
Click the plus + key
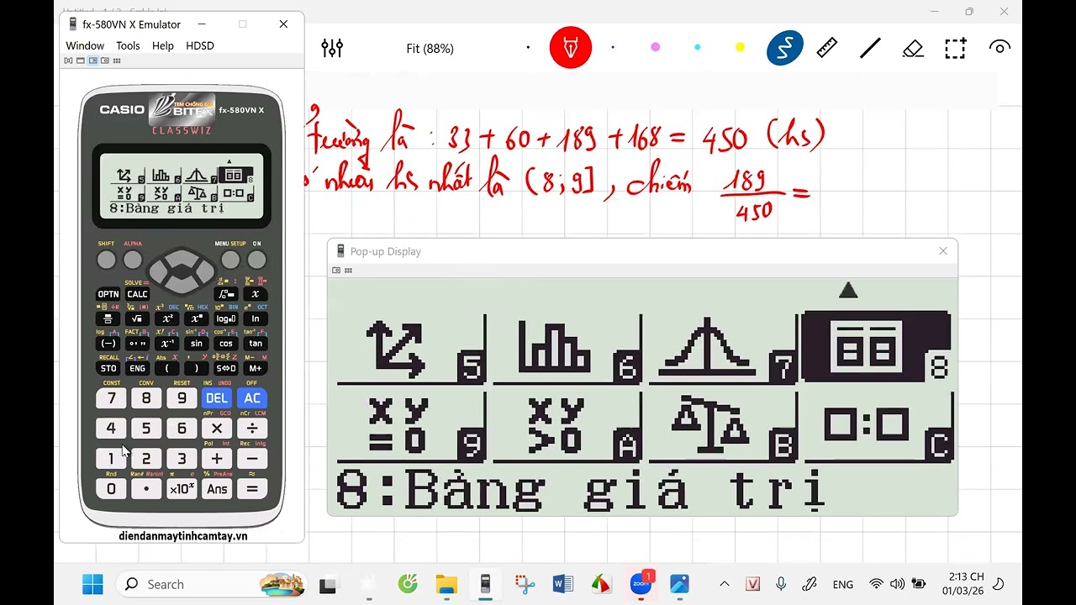(x=217, y=459)
